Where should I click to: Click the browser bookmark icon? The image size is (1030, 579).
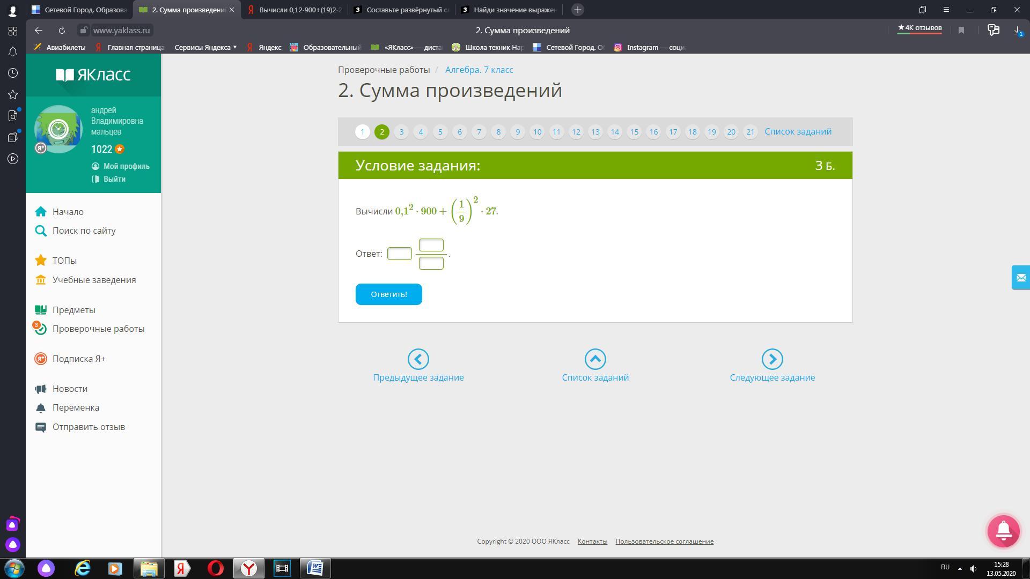(961, 31)
